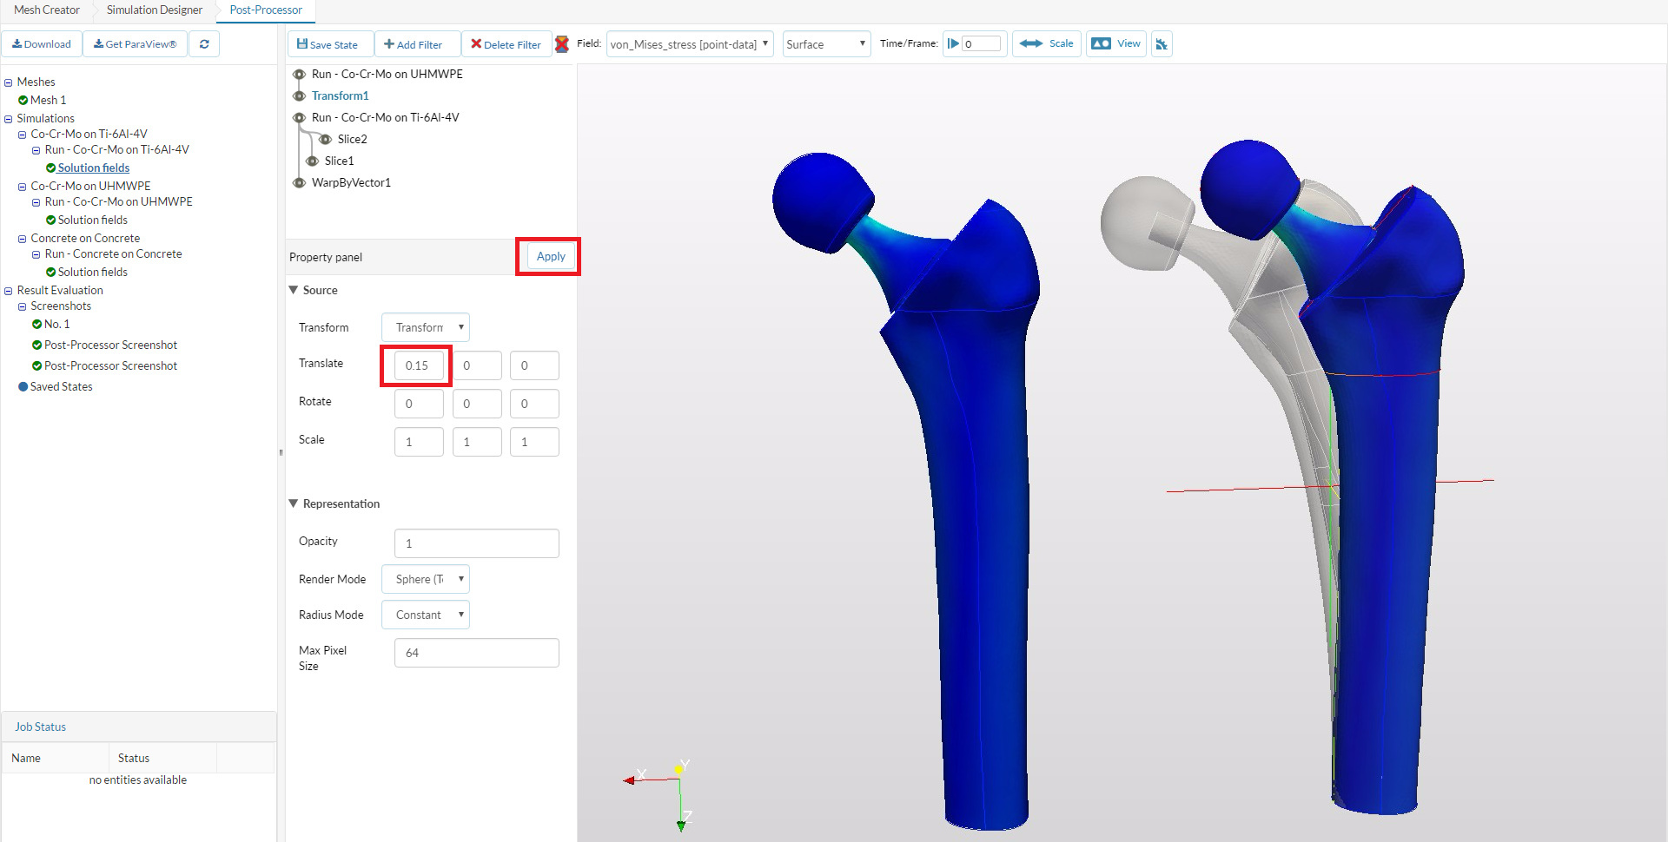Toggle eye icon for Transform1 filter
This screenshot has width=1668, height=842.
(x=299, y=95)
